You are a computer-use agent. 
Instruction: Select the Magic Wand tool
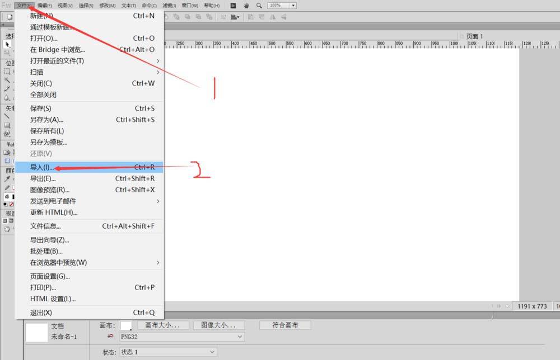click(x=7, y=80)
